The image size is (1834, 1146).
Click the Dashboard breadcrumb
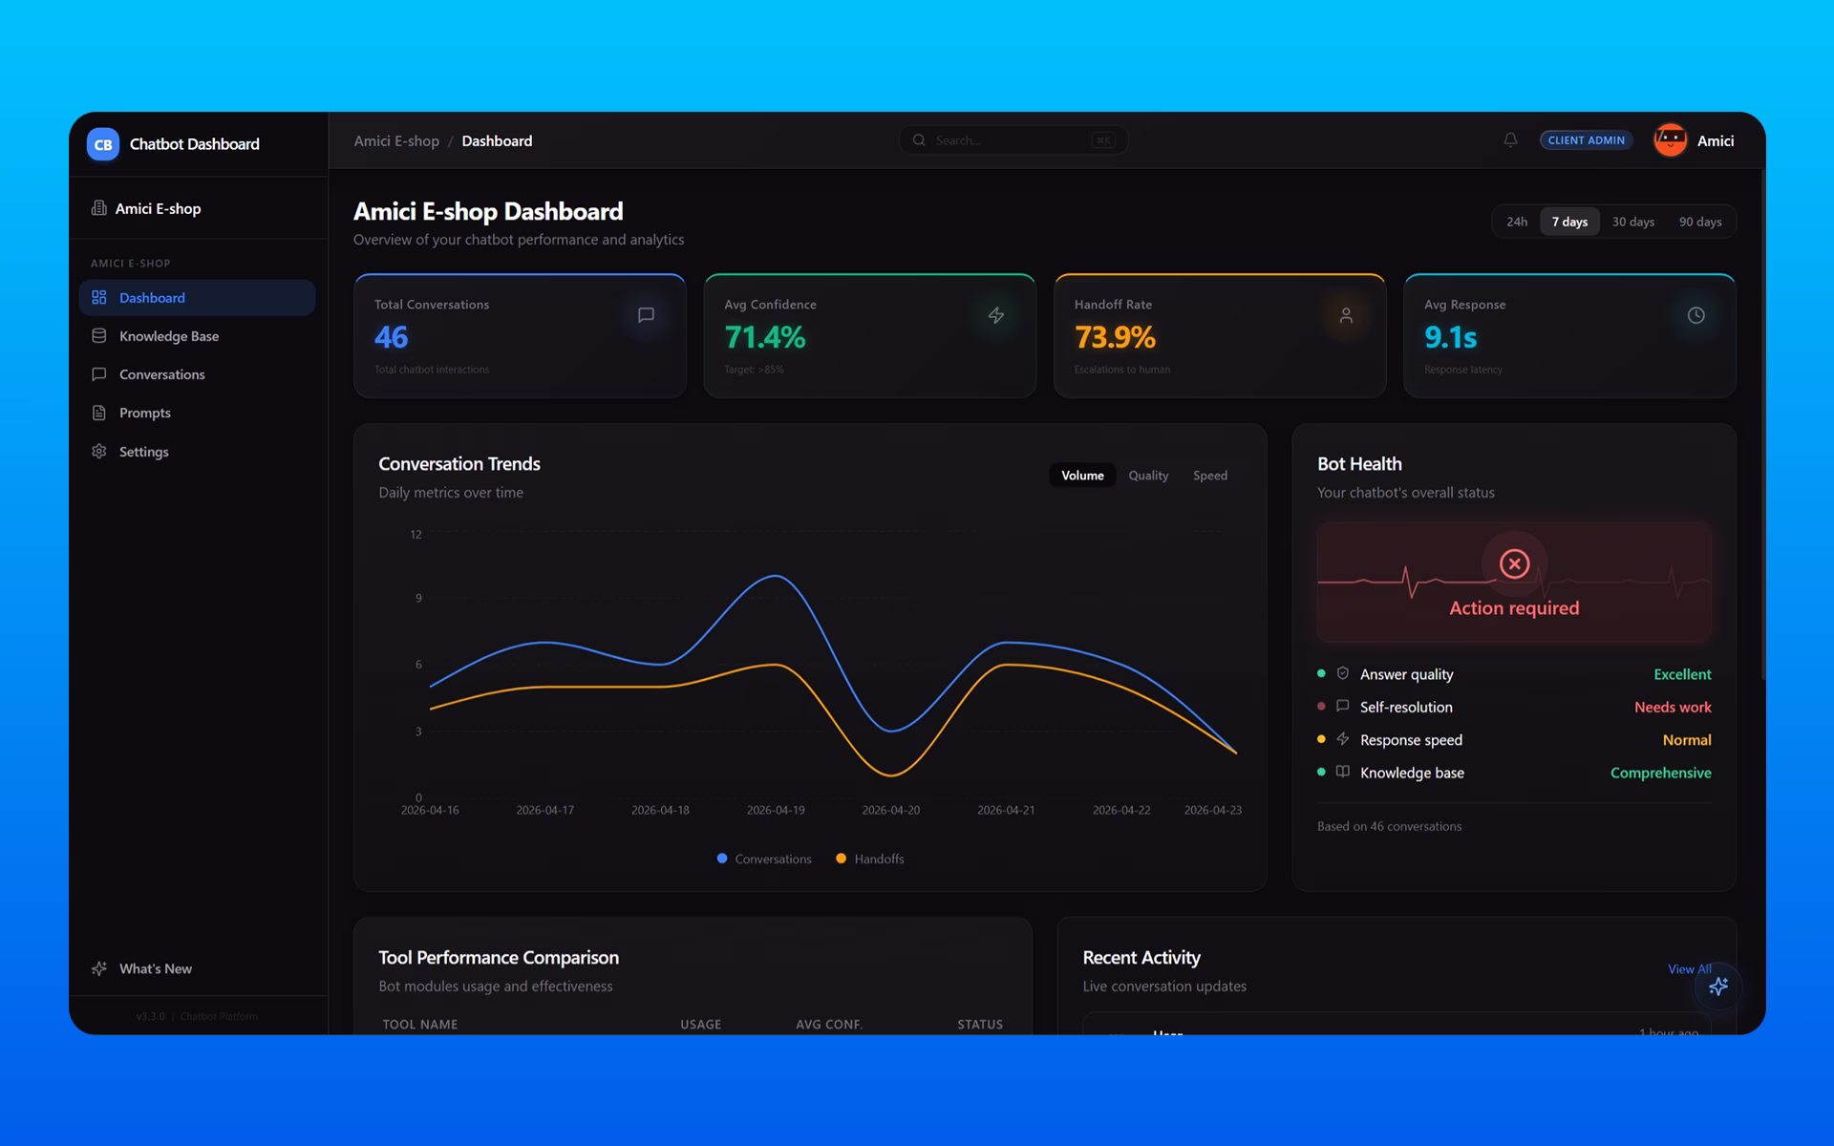(497, 140)
